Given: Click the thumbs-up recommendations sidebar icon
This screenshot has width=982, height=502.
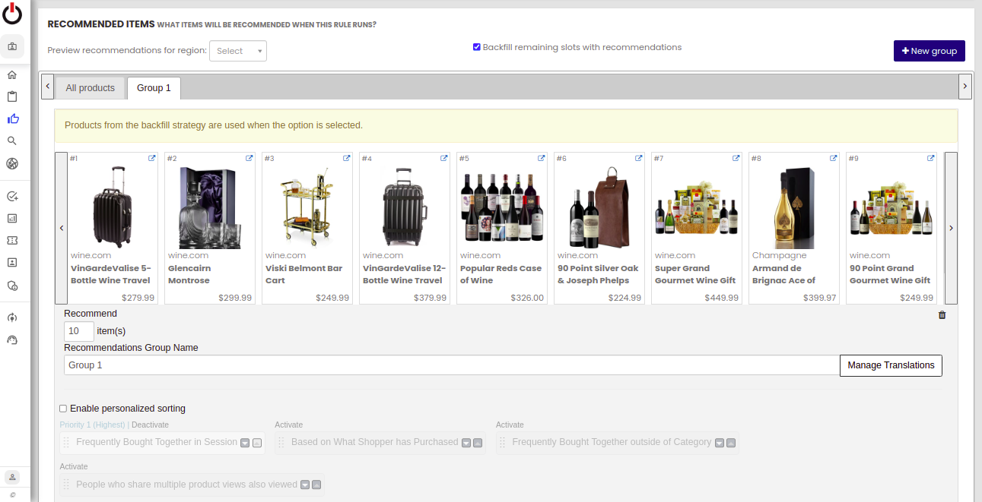Looking at the screenshot, I should click(12, 118).
